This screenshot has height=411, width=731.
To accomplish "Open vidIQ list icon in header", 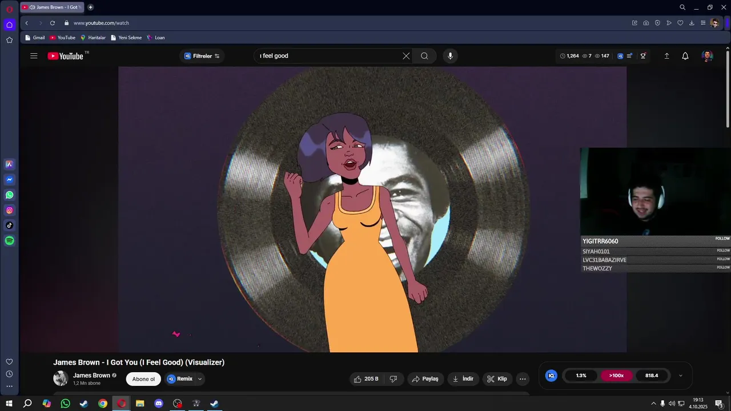I will 629,56.
